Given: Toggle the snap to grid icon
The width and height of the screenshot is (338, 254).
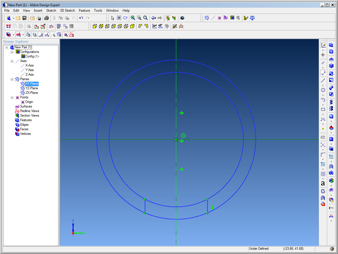Looking at the screenshot, I should [x=65, y=26].
